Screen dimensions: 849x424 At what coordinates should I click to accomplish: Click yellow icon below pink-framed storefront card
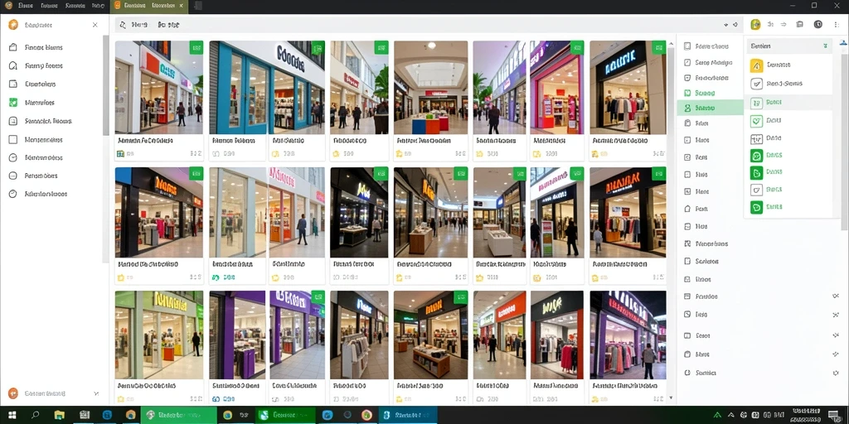(x=536, y=154)
